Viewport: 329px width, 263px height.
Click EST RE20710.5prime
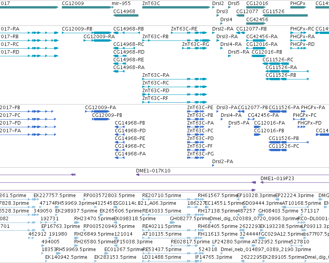point(162,196)
